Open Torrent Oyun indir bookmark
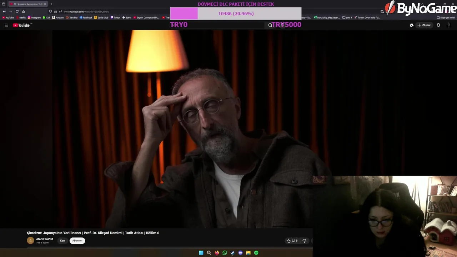457x257 pixels. 367,17
